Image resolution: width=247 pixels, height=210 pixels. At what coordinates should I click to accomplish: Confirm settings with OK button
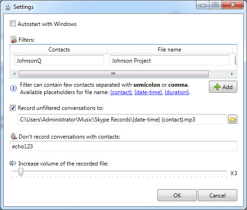click(177, 195)
